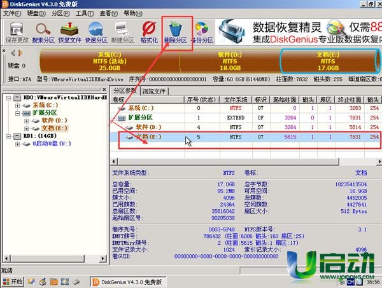Click the 终止柱面 column header
Viewport: 382px width, 288px height.
tap(350, 99)
